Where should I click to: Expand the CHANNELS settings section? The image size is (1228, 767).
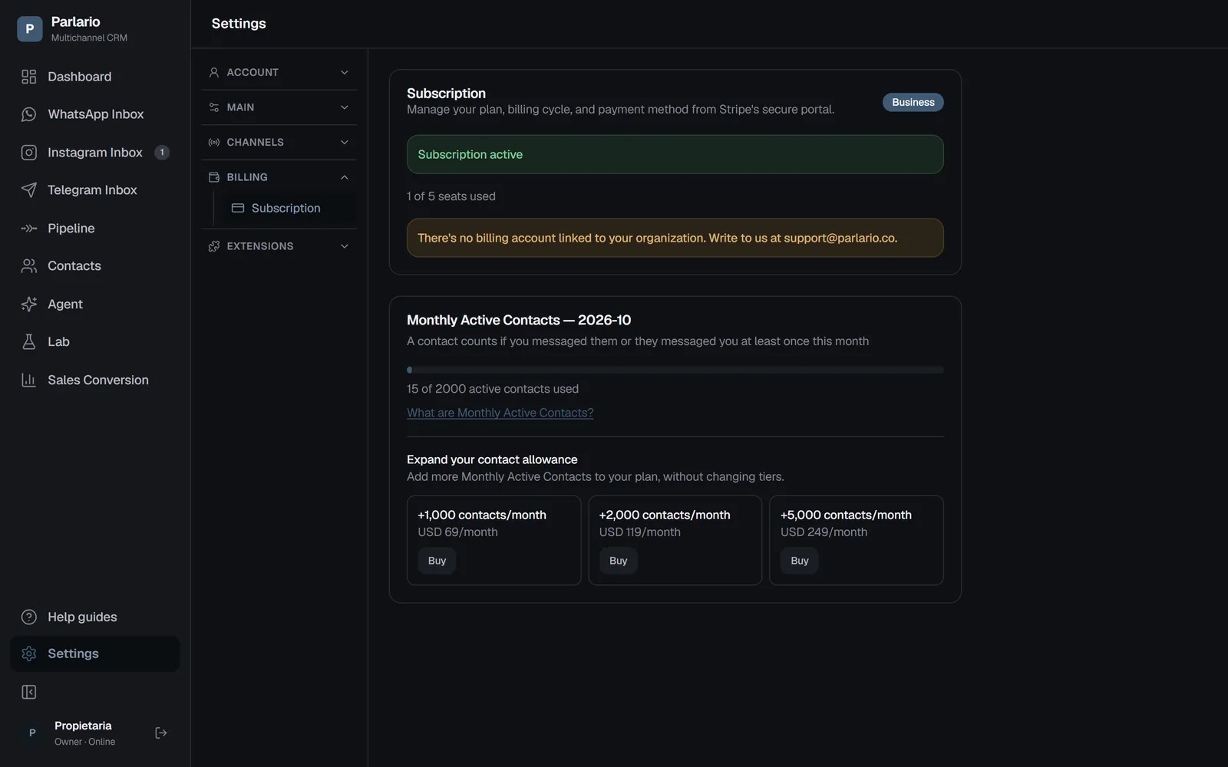coord(279,142)
